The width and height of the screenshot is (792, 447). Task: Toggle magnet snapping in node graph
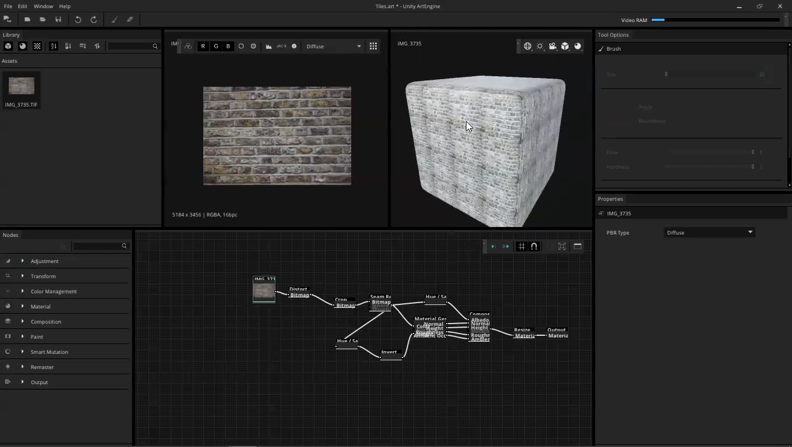pos(534,246)
